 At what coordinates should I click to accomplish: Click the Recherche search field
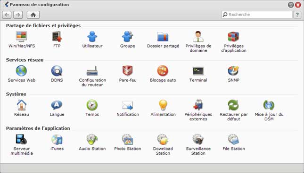point(257,15)
